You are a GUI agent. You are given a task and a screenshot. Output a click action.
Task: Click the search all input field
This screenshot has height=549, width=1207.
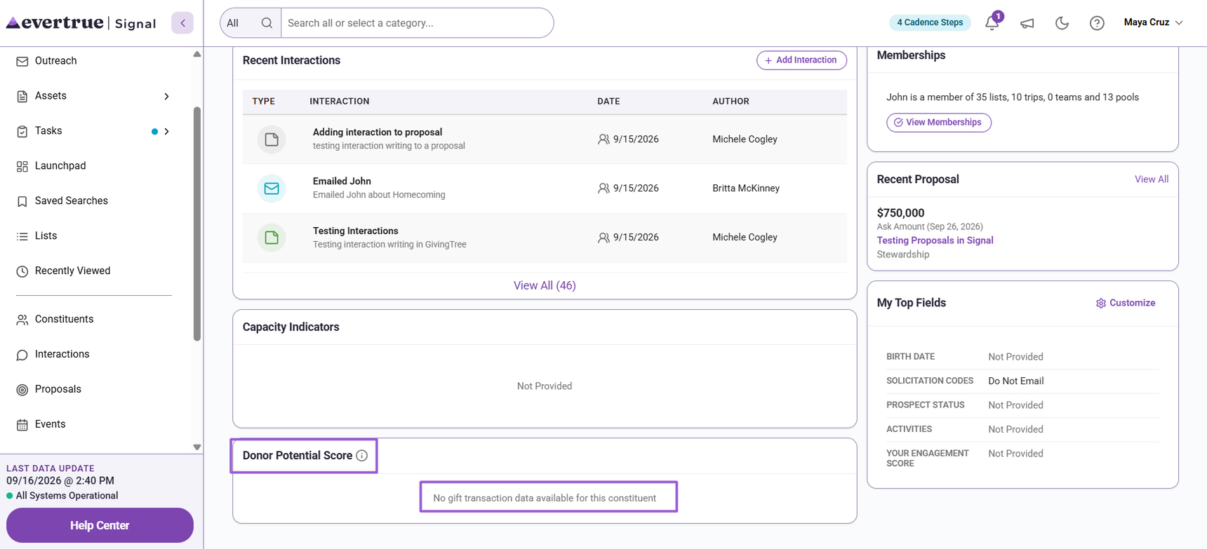(x=417, y=23)
